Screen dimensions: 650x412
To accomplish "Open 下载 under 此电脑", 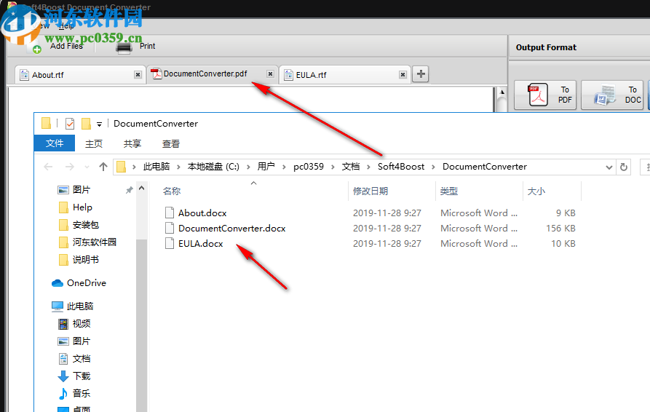I will pyautogui.click(x=82, y=376).
